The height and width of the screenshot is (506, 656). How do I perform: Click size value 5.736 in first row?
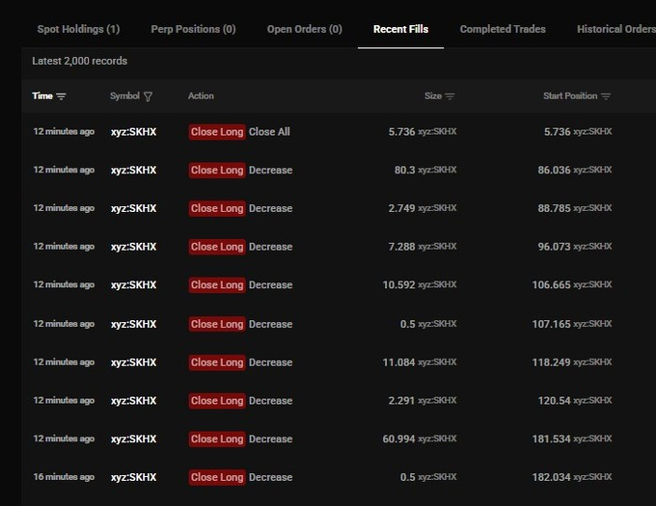coord(401,132)
